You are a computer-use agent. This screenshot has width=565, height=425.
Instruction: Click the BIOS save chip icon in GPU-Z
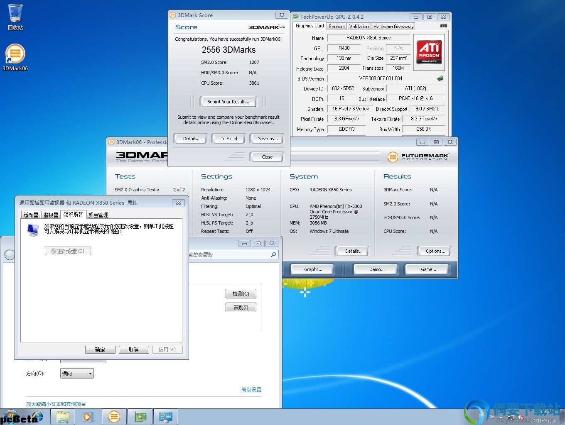[x=440, y=78]
